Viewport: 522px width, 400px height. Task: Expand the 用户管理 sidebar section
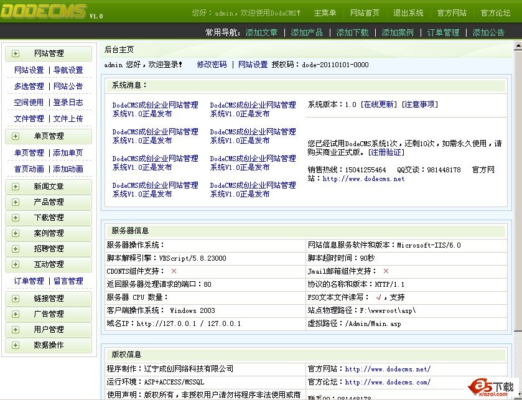point(48,330)
